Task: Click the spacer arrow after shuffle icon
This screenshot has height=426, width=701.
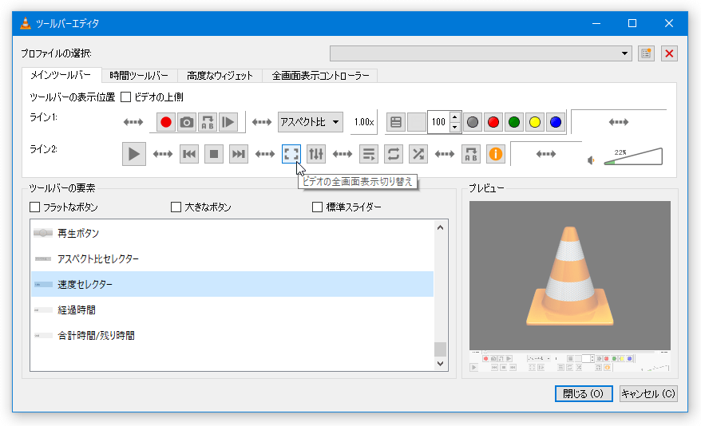Action: pyautogui.click(x=445, y=154)
